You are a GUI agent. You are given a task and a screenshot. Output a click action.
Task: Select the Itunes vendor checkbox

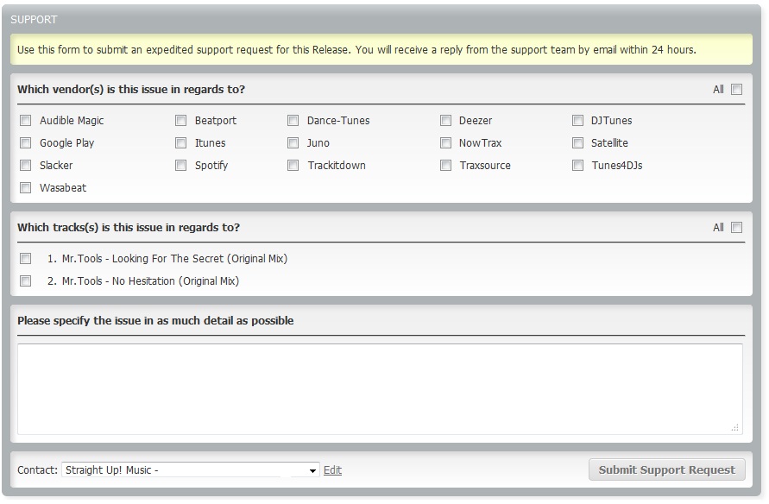[x=180, y=143]
